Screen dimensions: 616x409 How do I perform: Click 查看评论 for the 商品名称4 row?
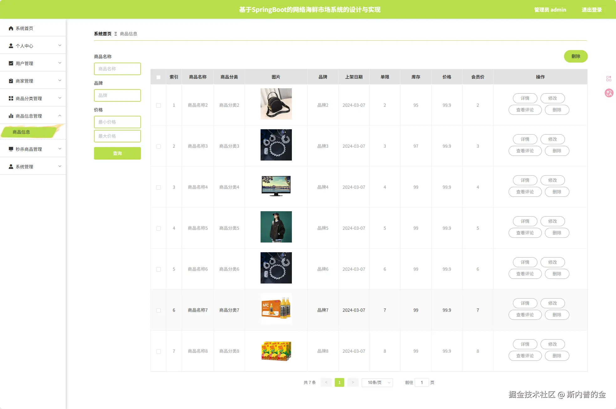(x=525, y=192)
